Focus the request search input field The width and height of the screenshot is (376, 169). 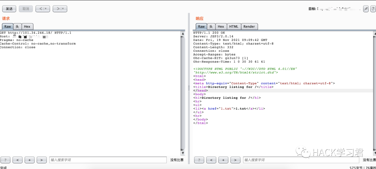pos(108,160)
